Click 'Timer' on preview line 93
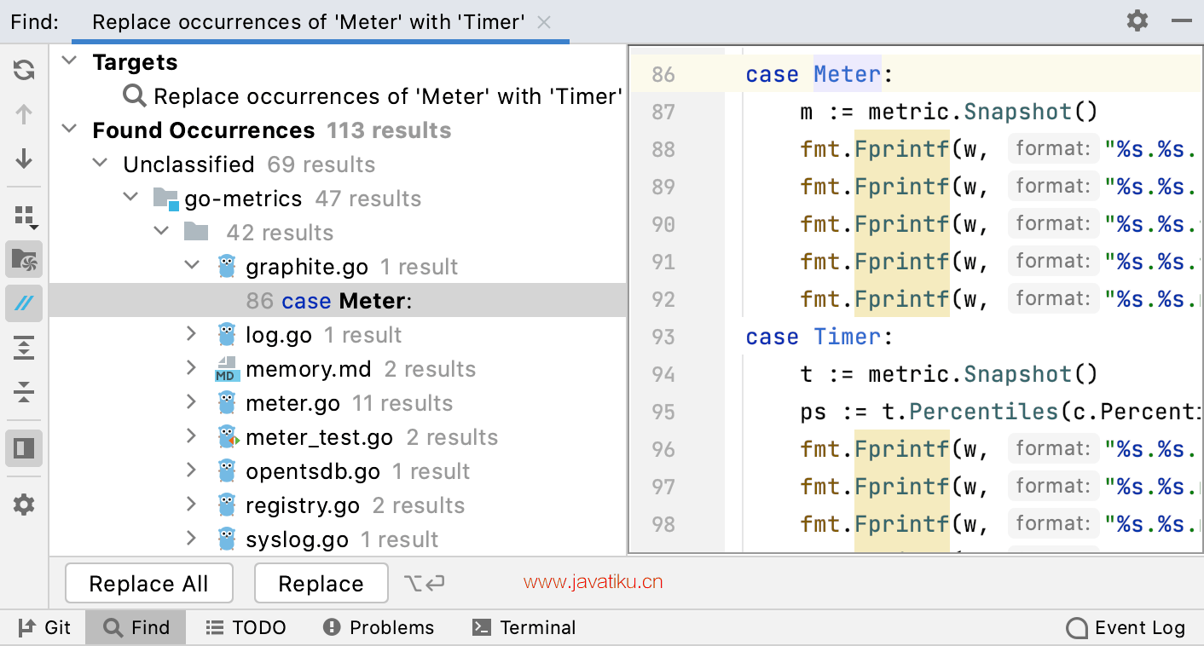 click(847, 337)
